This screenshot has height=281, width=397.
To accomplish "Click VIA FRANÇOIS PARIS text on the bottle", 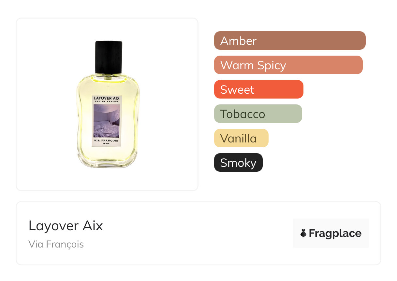I will [x=107, y=142].
